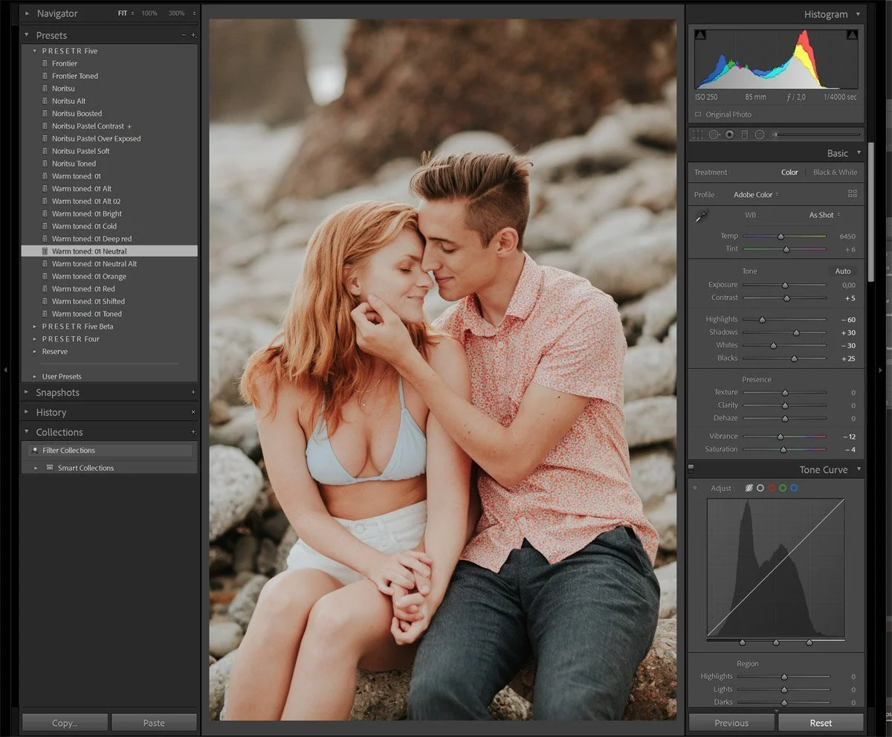Choose the Graduated Filter tool
Image resolution: width=892 pixels, height=737 pixels.
click(x=744, y=135)
